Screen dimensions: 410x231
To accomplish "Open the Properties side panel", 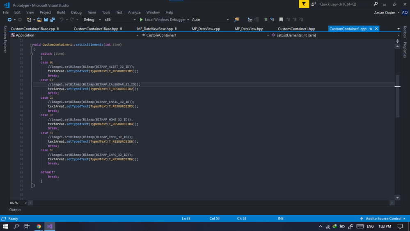I will [405, 50].
